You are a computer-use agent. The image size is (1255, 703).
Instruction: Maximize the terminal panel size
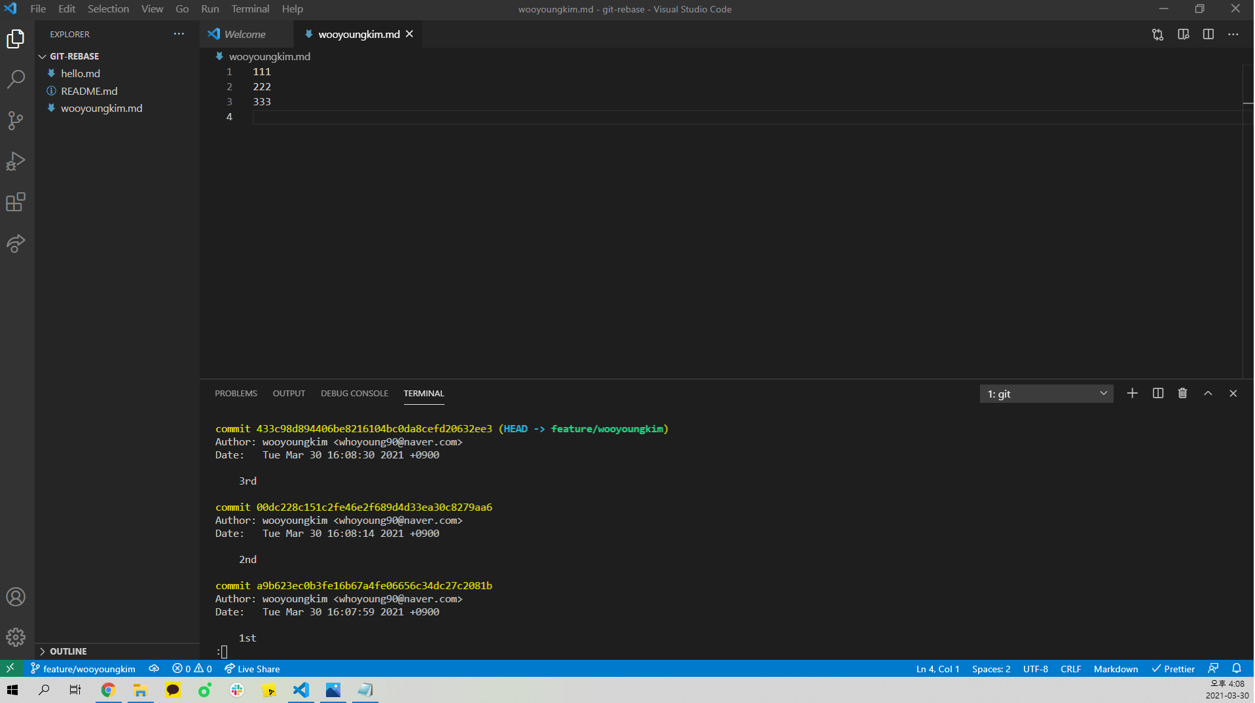coord(1208,393)
